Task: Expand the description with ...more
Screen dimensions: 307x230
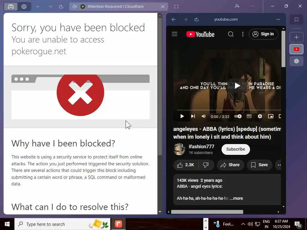Action: pos(236,198)
